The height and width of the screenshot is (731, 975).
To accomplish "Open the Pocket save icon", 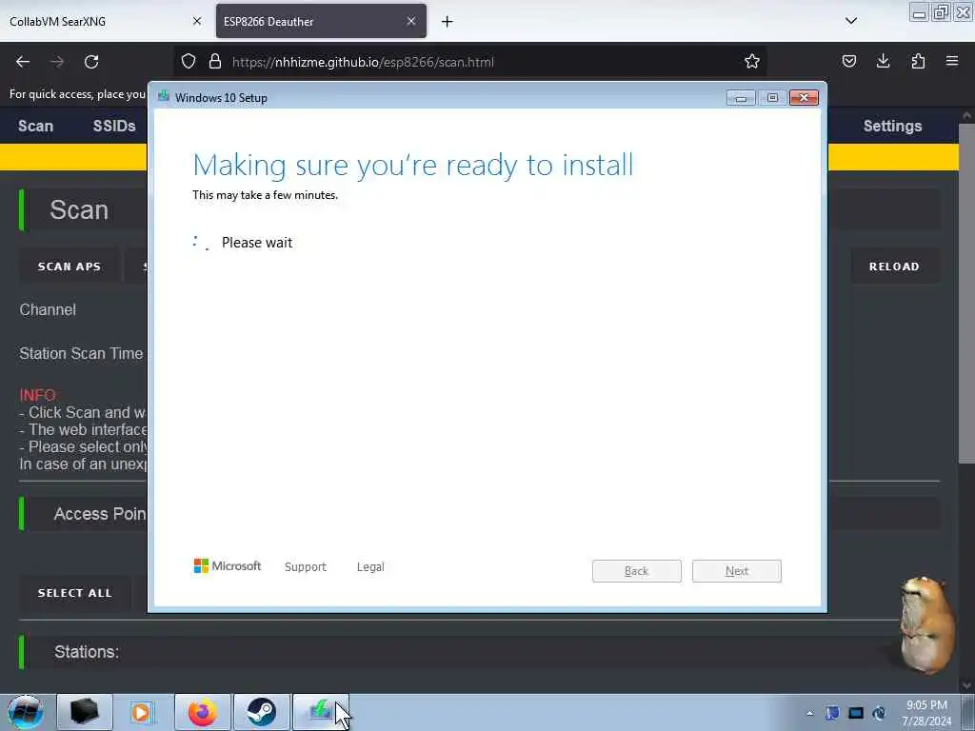I will (848, 61).
